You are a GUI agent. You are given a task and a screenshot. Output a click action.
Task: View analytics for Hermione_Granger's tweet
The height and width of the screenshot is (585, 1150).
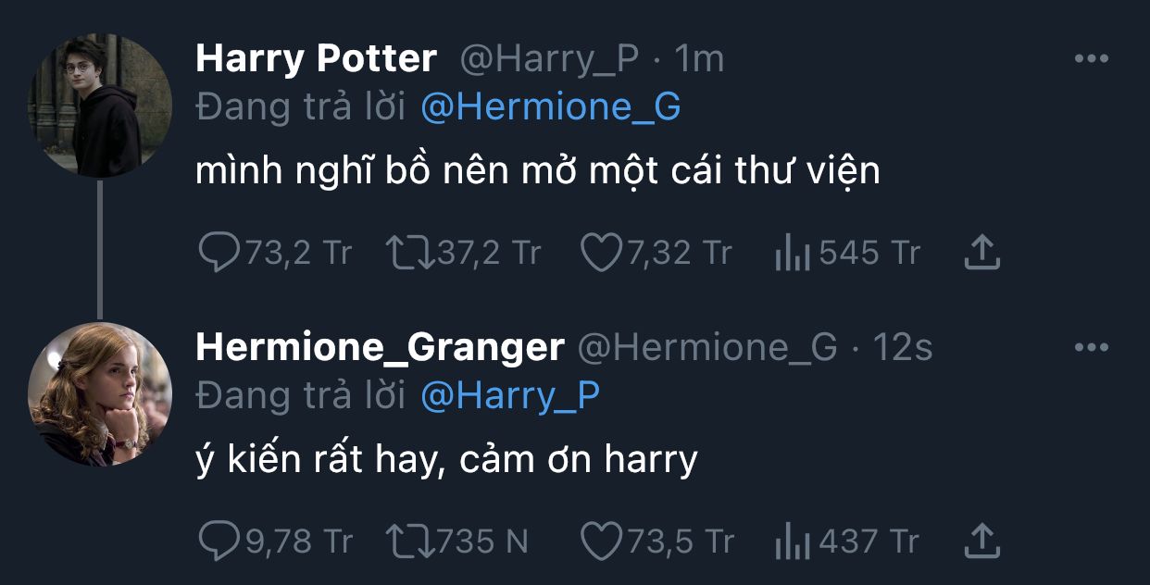pos(793,541)
